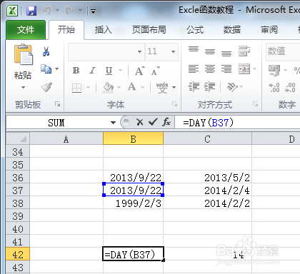The height and width of the screenshot is (274, 300).
Task: Open 对齐方式 dialog launcher
Action: coord(256,104)
